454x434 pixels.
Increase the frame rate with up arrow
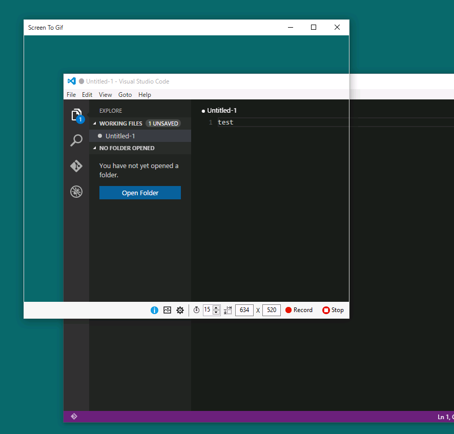[216, 307]
